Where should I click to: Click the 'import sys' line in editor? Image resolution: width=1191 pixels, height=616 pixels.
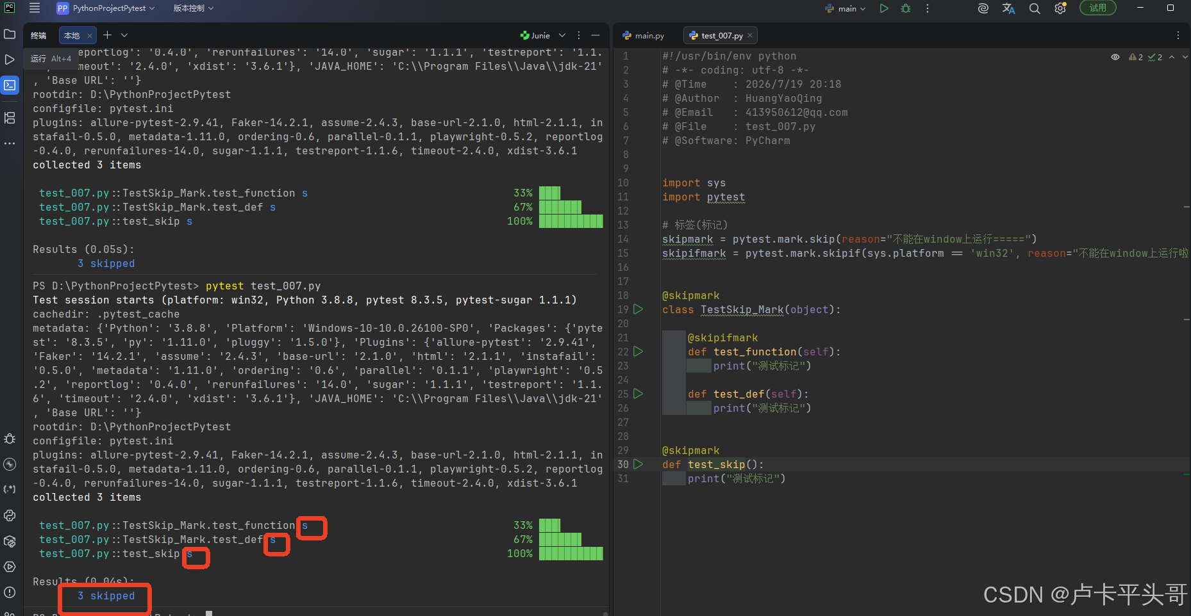[x=694, y=183]
